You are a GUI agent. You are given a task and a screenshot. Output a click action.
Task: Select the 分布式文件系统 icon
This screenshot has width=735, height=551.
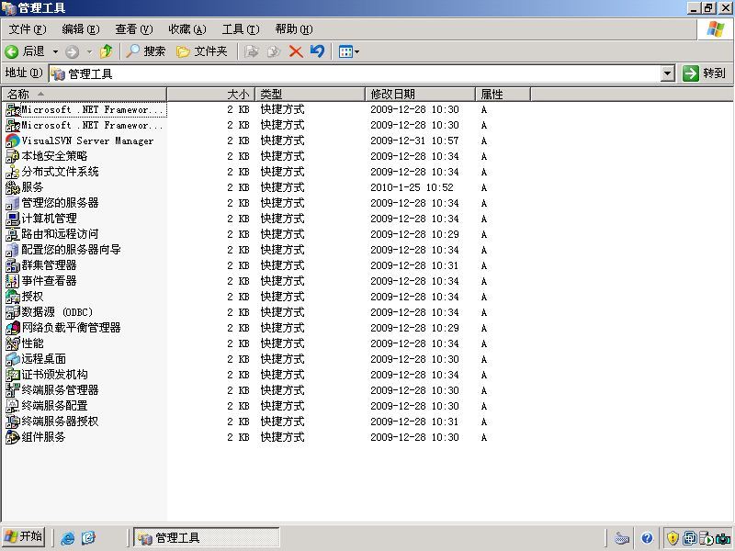(x=12, y=172)
